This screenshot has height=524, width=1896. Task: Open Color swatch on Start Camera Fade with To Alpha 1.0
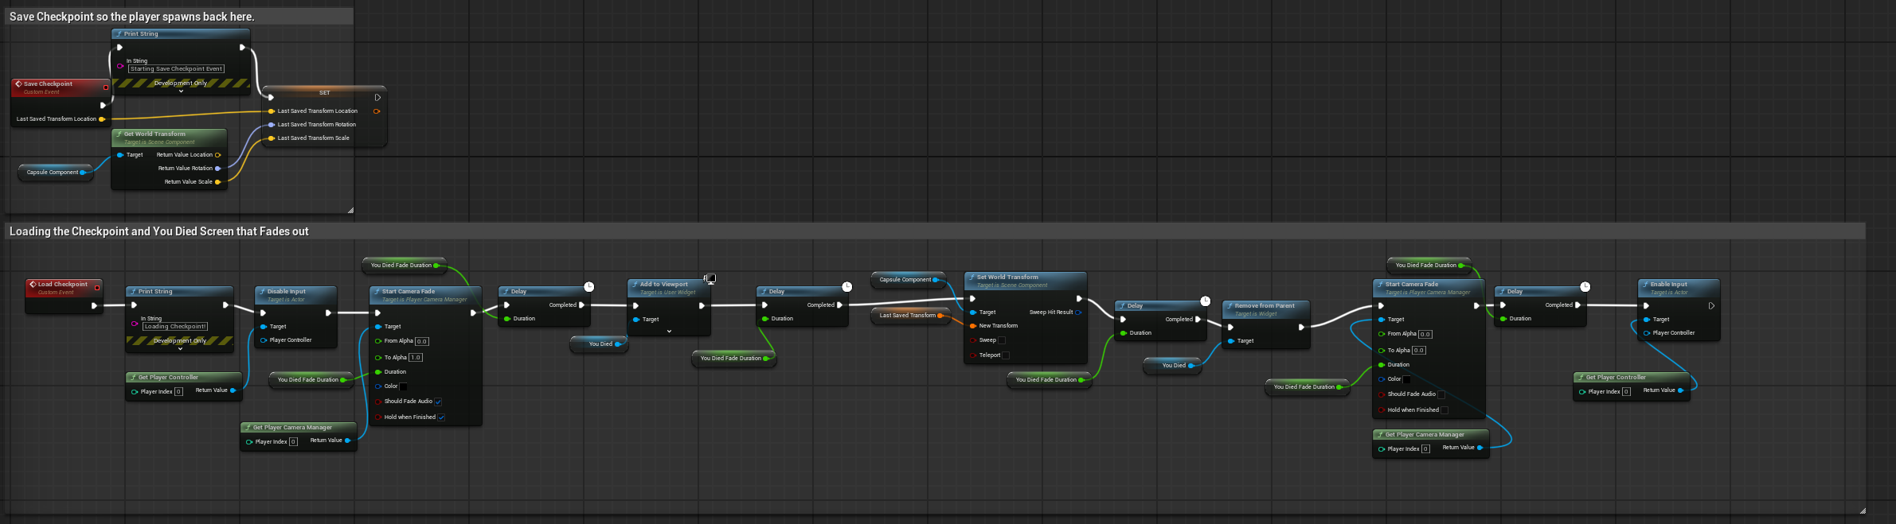tap(404, 386)
